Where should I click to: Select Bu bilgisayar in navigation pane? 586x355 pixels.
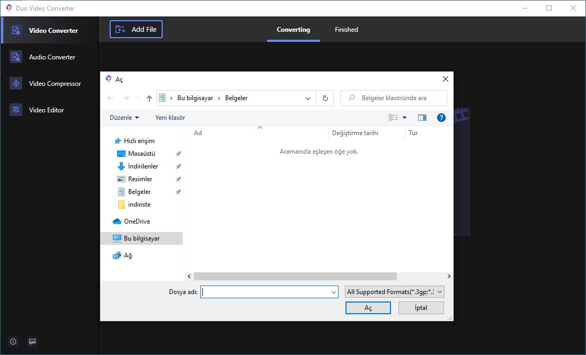tap(141, 238)
